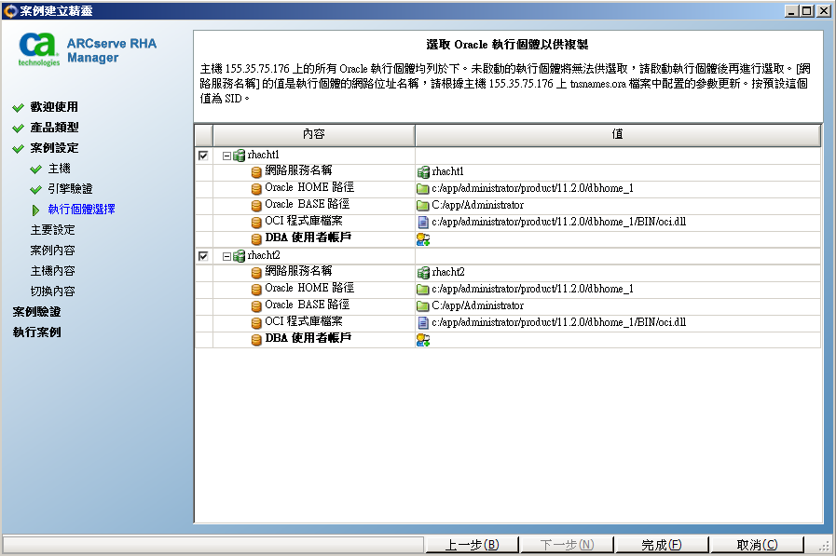Uncheck the rhacht1 instance checkbox
The width and height of the screenshot is (836, 556).
pyautogui.click(x=203, y=156)
